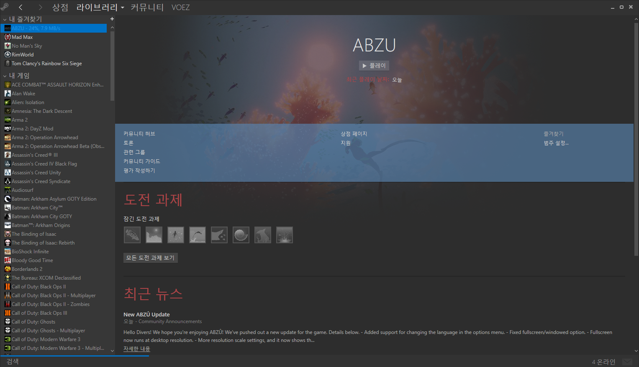This screenshot has width=639, height=367.
Task: Select The Binding of Isaac: Rebirth
Action: [43, 243]
